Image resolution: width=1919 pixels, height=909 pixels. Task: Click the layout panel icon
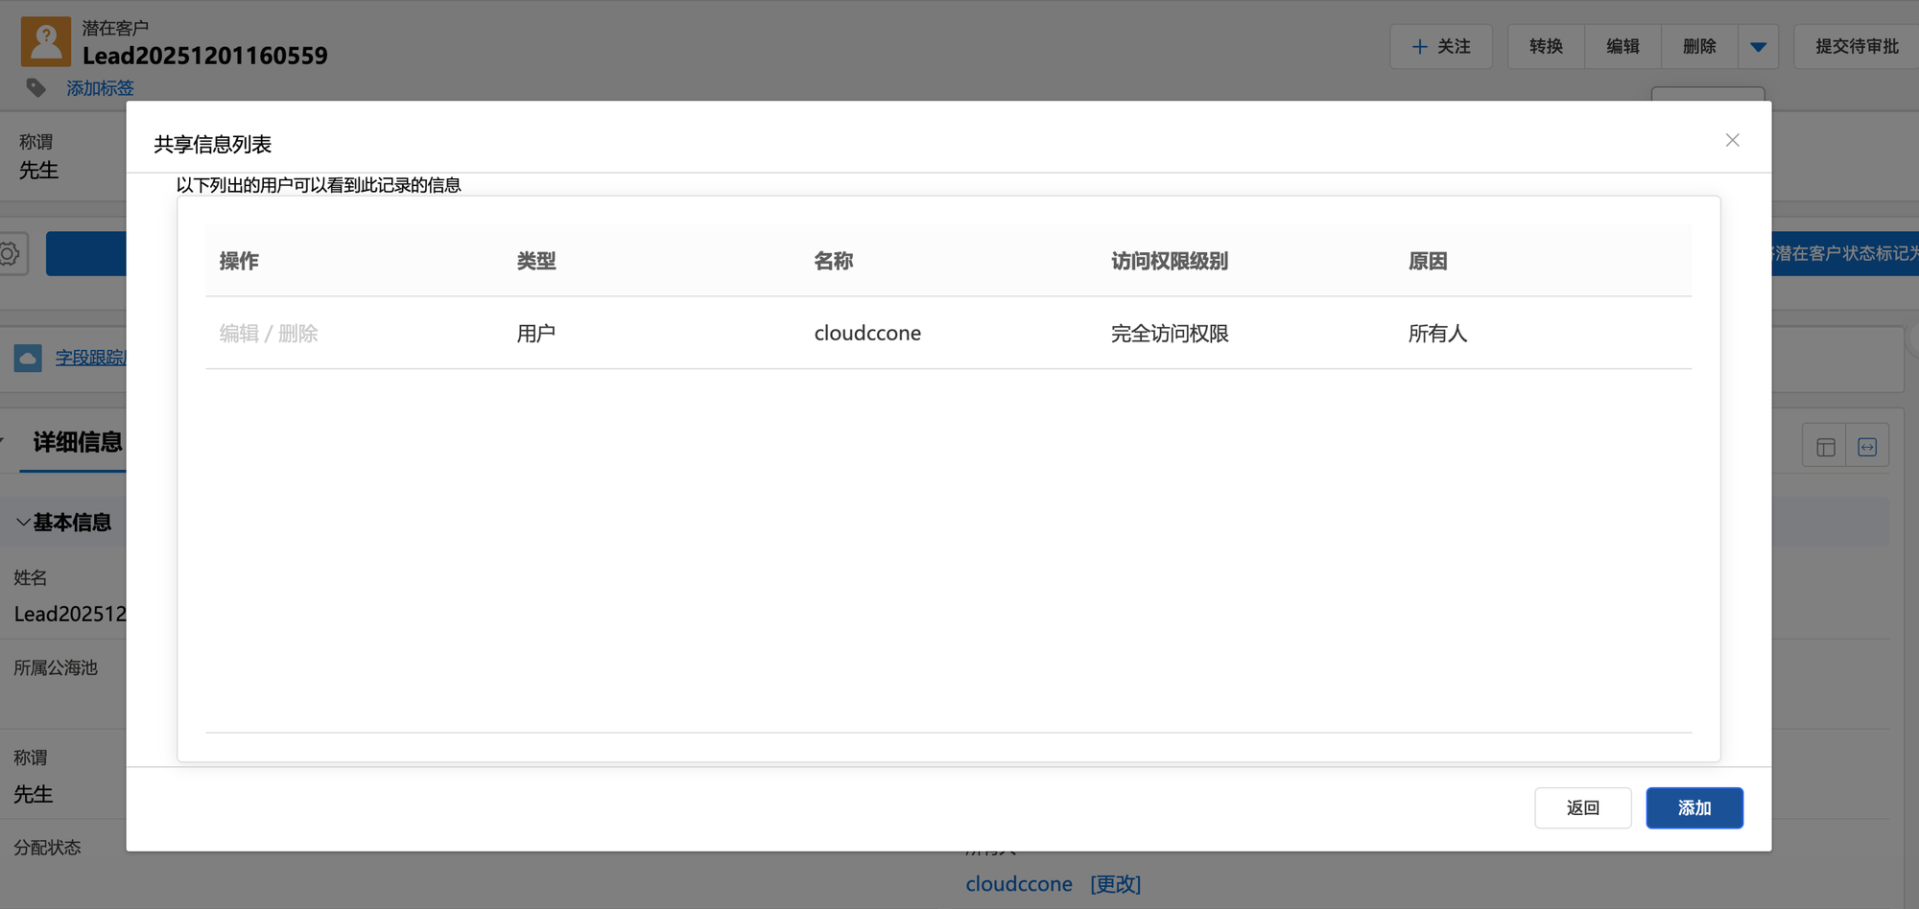point(1825,447)
